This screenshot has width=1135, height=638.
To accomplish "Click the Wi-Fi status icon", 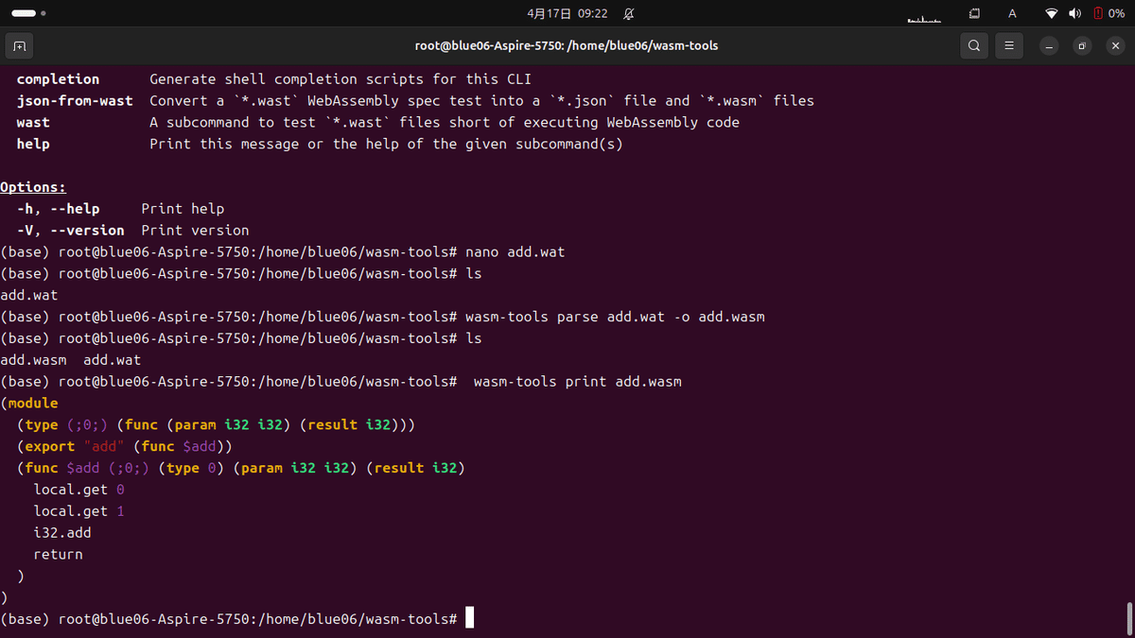I will tap(1053, 13).
